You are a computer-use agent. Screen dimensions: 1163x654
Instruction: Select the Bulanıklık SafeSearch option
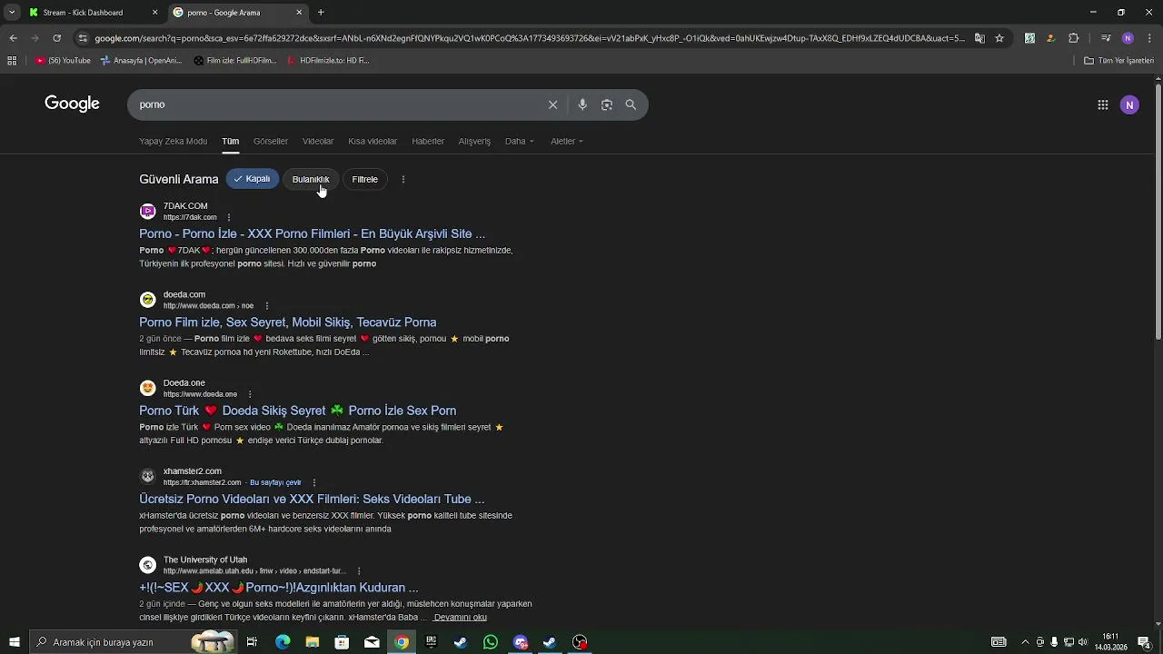(x=311, y=179)
